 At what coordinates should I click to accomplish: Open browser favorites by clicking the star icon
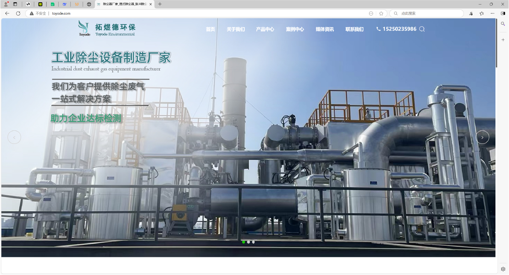click(482, 13)
